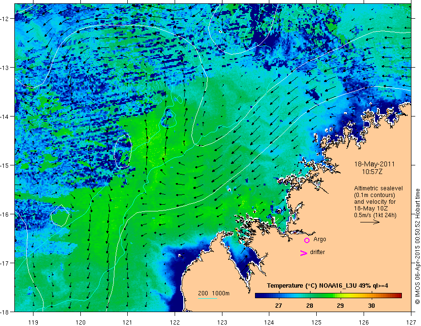Click the '200 1000m' depth contour label
This screenshot has width=421, height=326.
coord(214,293)
